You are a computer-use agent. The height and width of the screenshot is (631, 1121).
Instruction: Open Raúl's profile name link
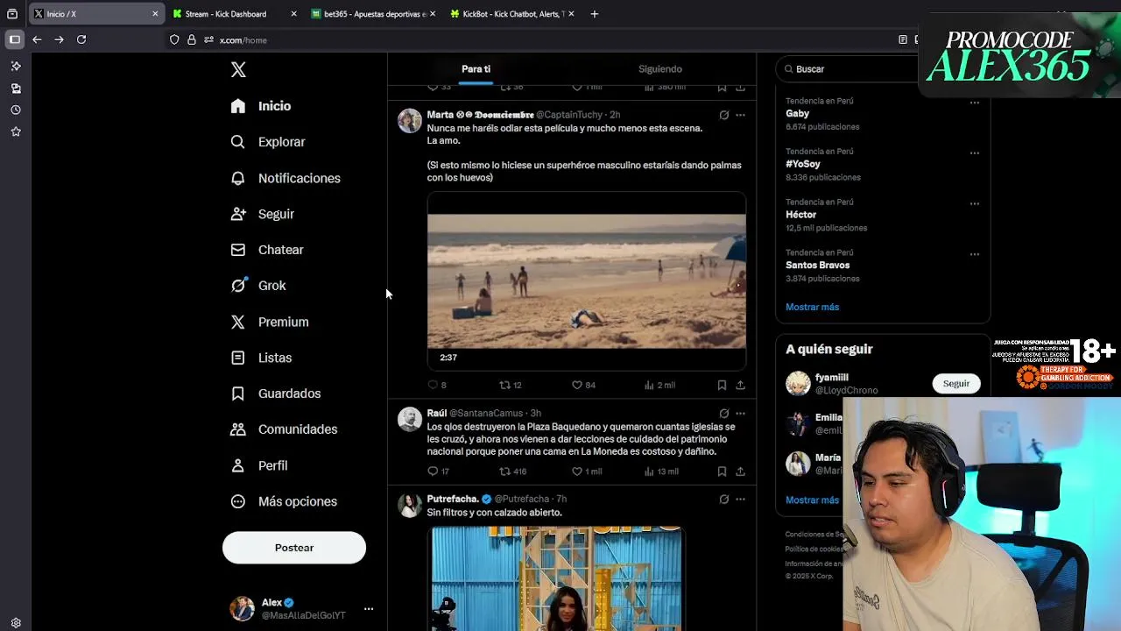[436, 413]
